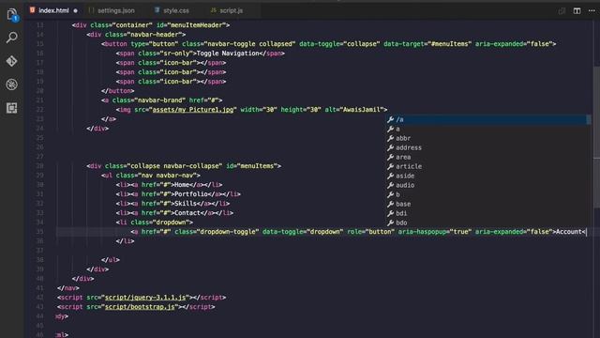Click wrench icon beside 'article' suggestion

pyautogui.click(x=390, y=166)
